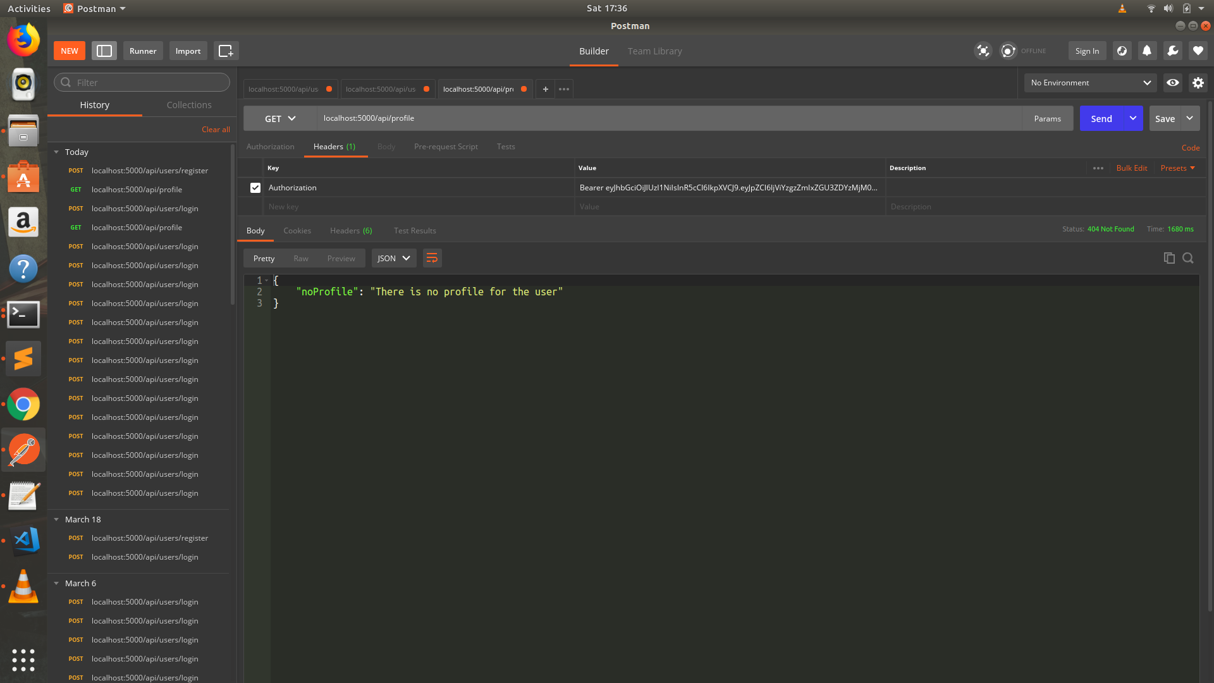
Task: Click the new tab plus icon
Action: [x=545, y=89]
